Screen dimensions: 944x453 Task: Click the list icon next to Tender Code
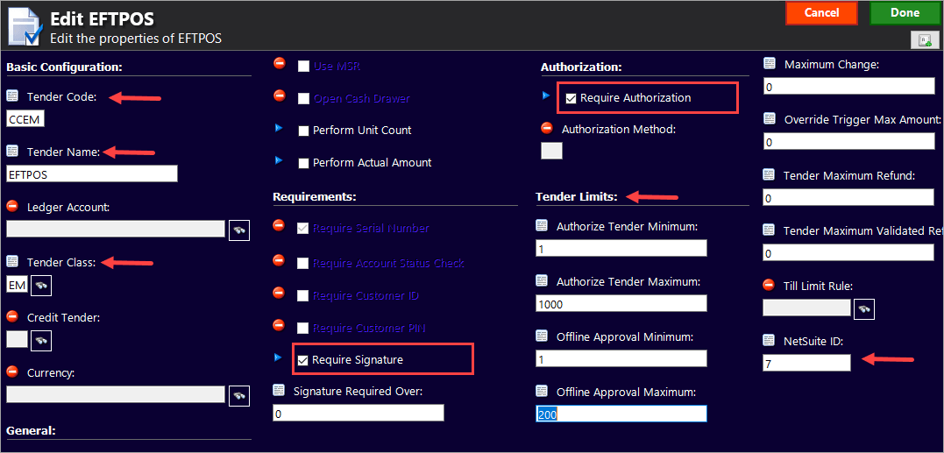pos(12,96)
